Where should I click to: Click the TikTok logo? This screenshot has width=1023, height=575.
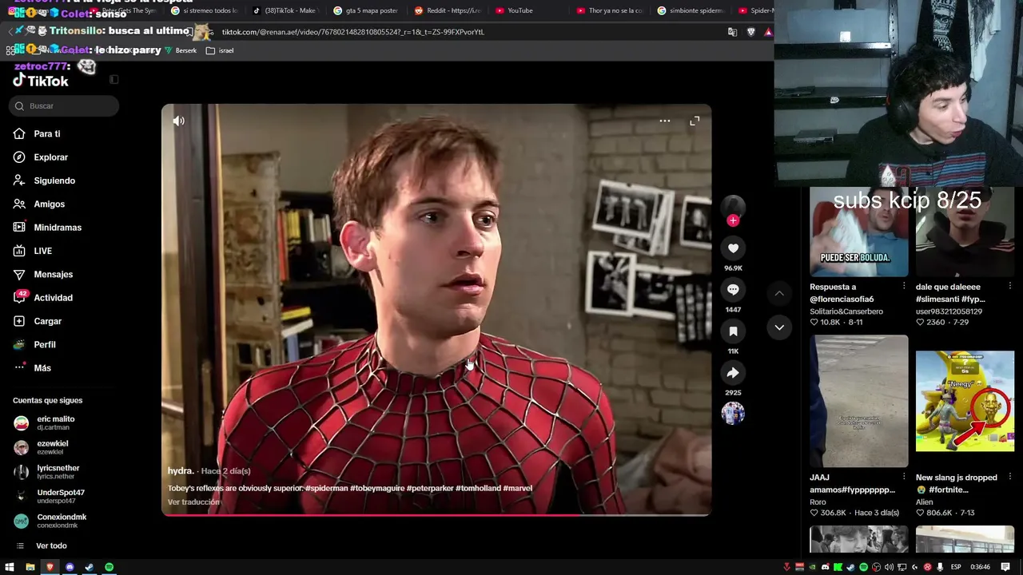41,81
